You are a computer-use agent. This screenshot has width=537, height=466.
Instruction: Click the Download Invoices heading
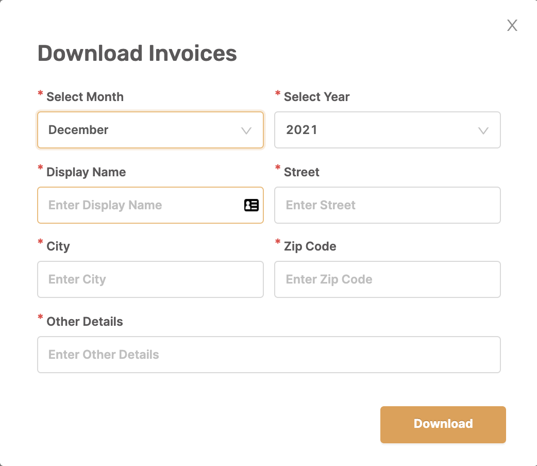[137, 53]
